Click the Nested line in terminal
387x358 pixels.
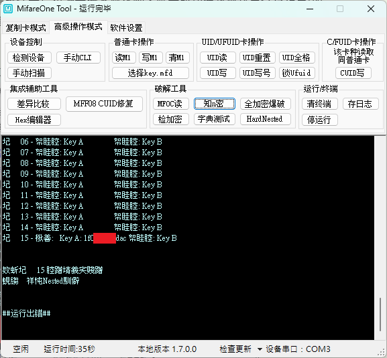41,281
